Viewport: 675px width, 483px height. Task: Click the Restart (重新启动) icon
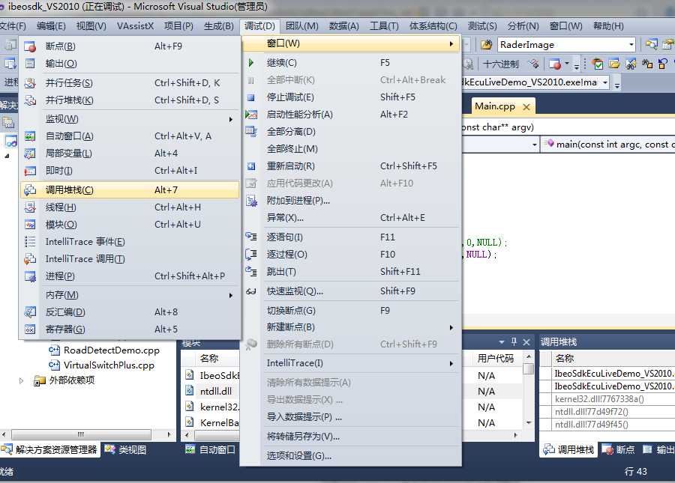(x=251, y=166)
